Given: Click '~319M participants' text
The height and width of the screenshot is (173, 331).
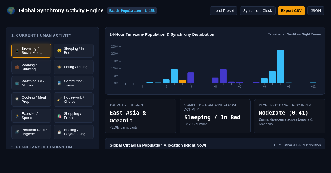Looking at the screenshot, I should point(124,127).
